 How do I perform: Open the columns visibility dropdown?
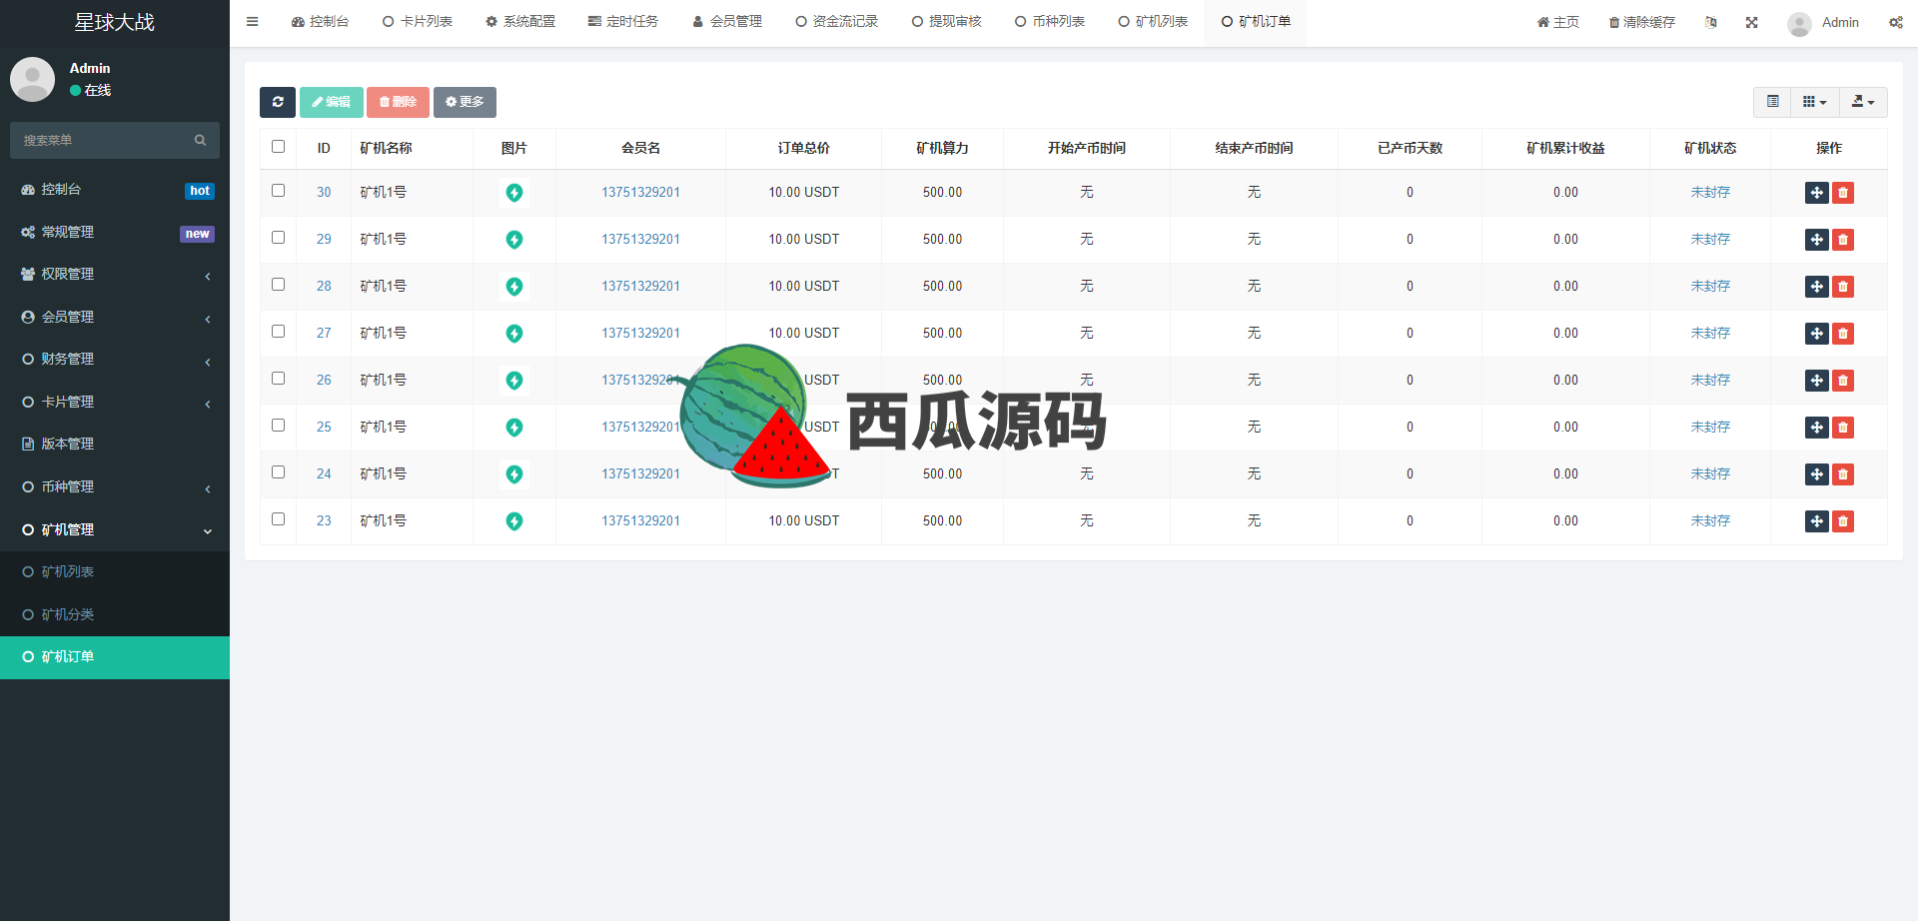[1814, 102]
